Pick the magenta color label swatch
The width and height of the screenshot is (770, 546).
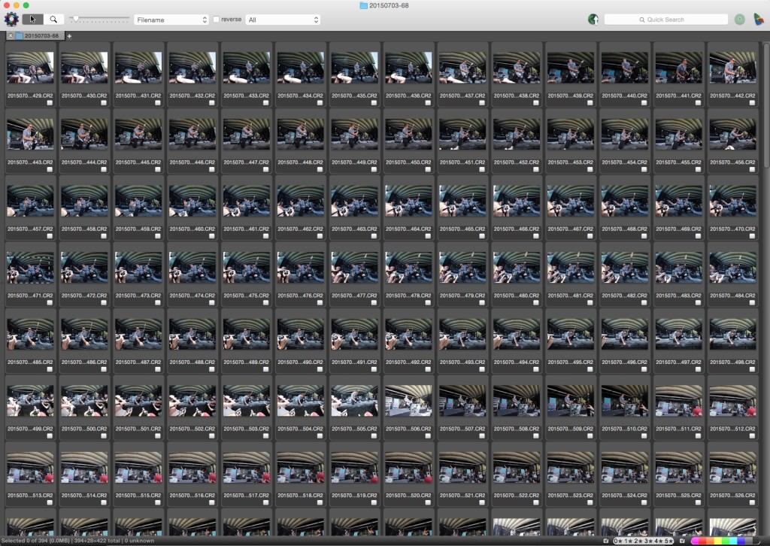click(x=695, y=541)
